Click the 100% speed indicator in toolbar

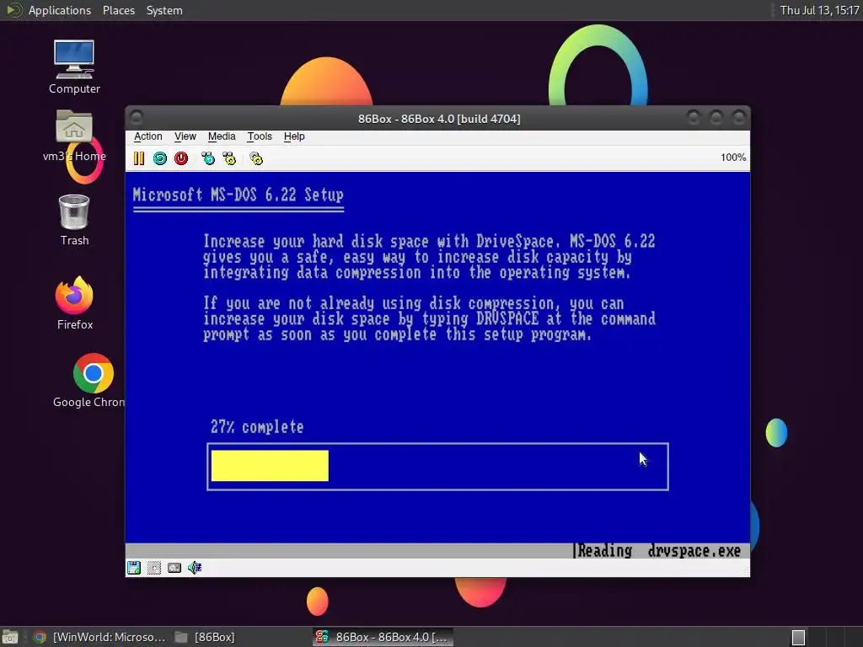point(733,158)
